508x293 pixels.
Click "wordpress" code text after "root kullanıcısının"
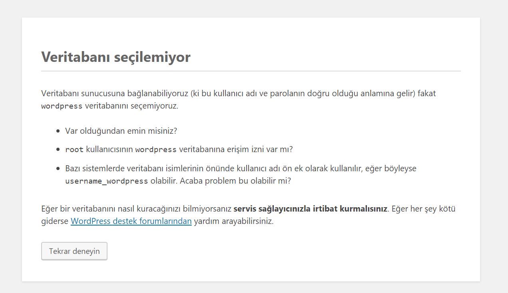click(x=156, y=150)
